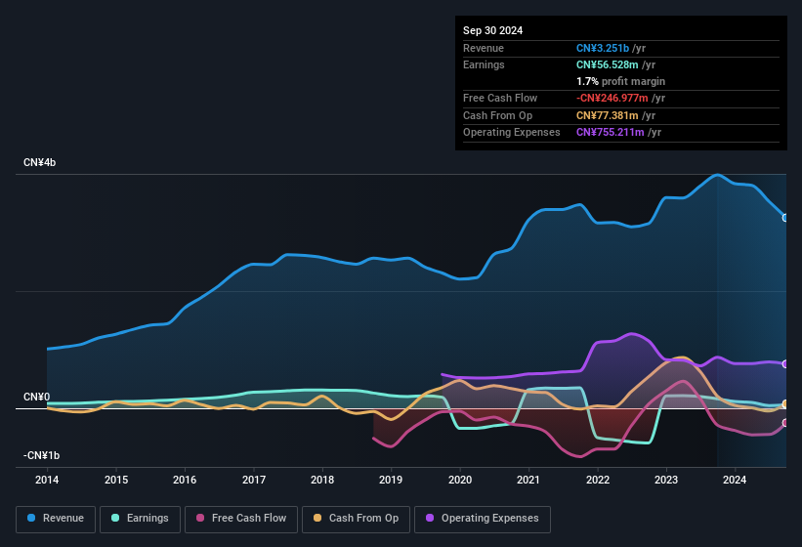The height and width of the screenshot is (547, 802).
Task: Click the 2020 x-axis label
Action: pos(460,480)
